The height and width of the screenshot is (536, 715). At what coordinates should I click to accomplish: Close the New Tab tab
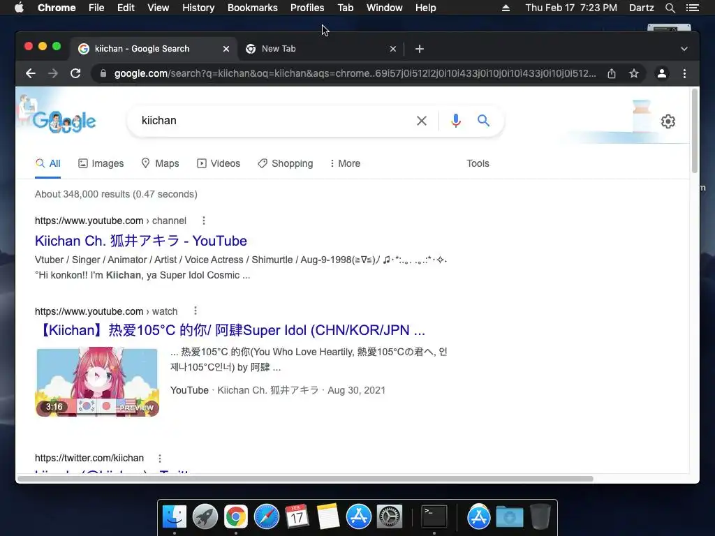(393, 49)
